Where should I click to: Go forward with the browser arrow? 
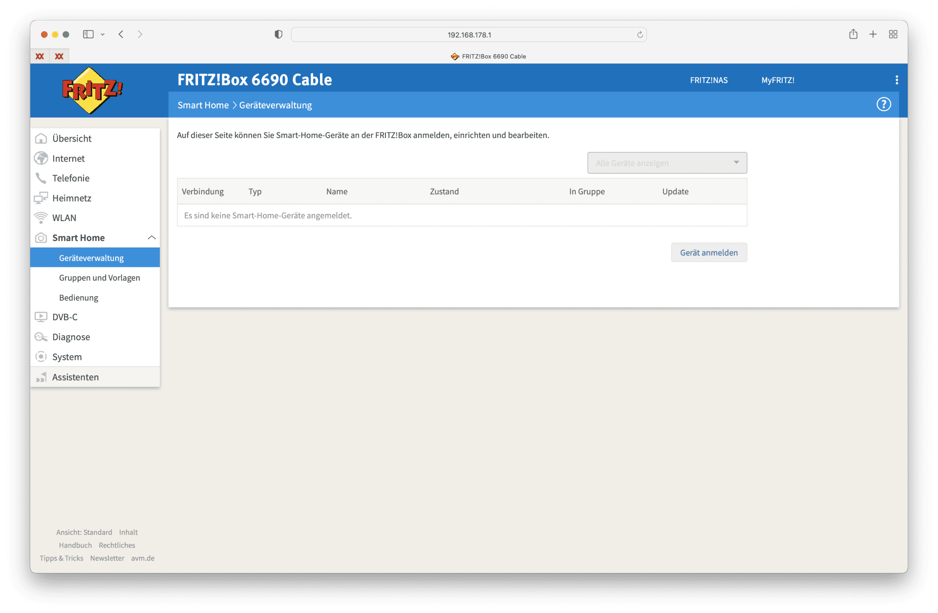[140, 34]
